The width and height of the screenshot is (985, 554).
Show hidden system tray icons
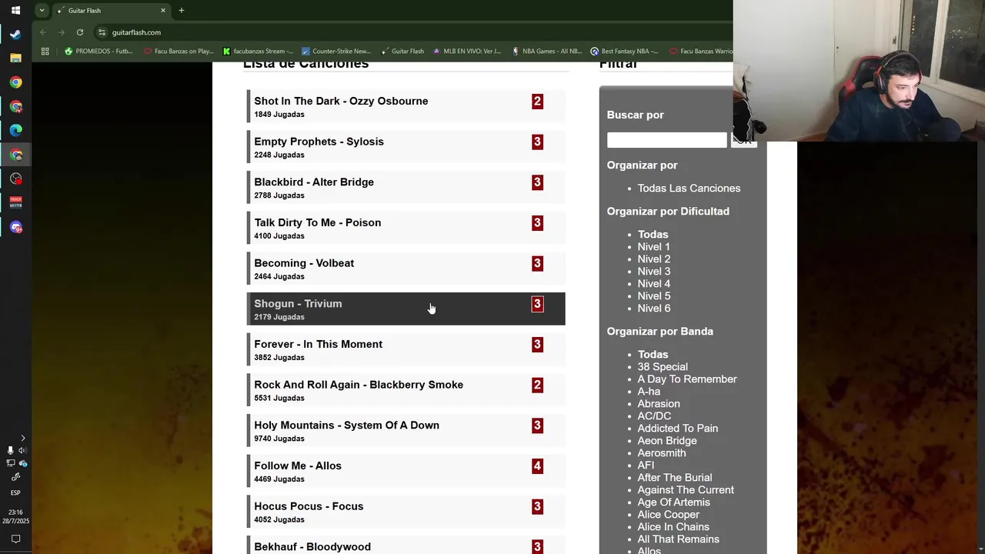[22, 438]
